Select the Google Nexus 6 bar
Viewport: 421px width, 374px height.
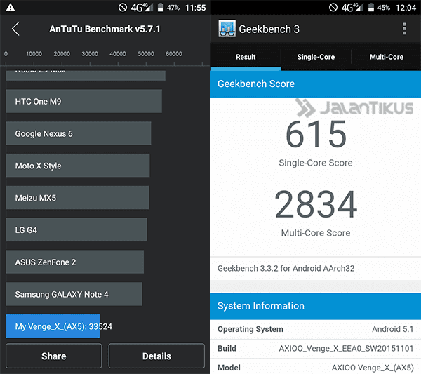79,133
